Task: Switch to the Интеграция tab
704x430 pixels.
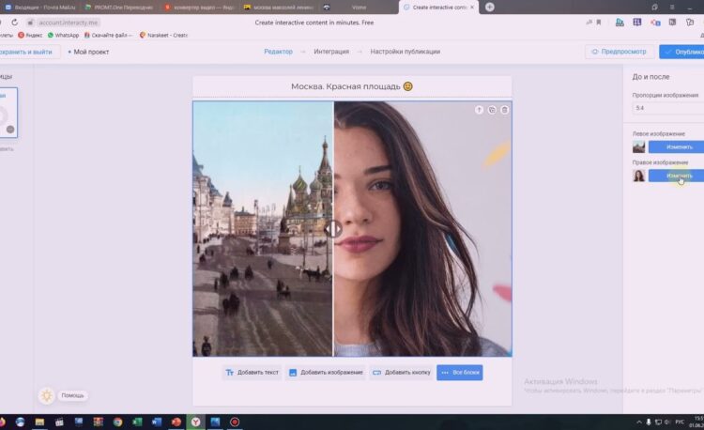Action: pos(330,52)
